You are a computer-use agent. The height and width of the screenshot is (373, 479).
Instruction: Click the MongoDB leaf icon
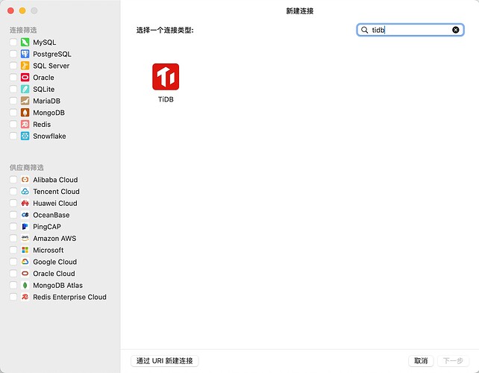pos(25,113)
